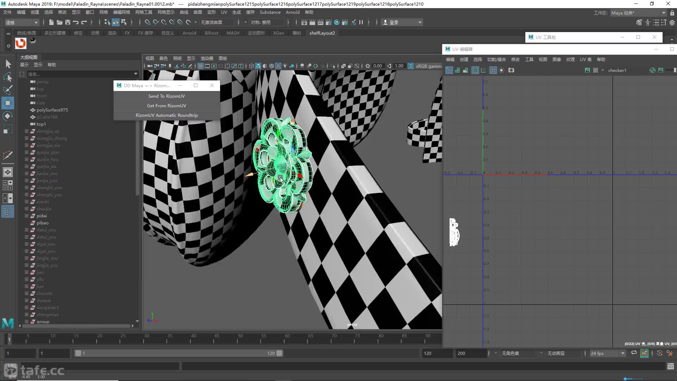Open a scene with the folder icon
The height and width of the screenshot is (381, 677).
[60, 22]
